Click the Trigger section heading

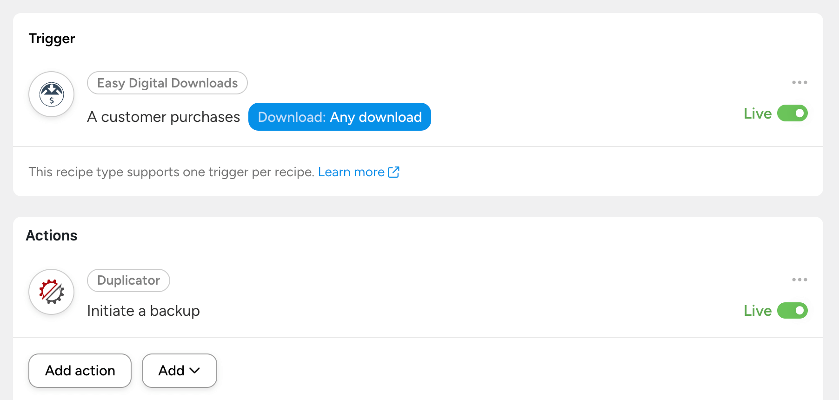(x=52, y=39)
